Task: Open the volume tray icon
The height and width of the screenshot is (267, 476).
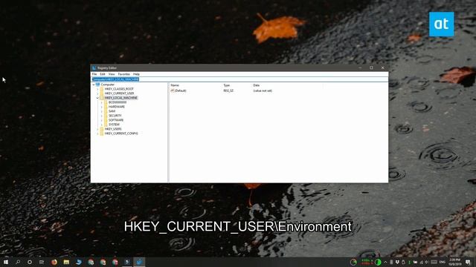Action: [426, 262]
